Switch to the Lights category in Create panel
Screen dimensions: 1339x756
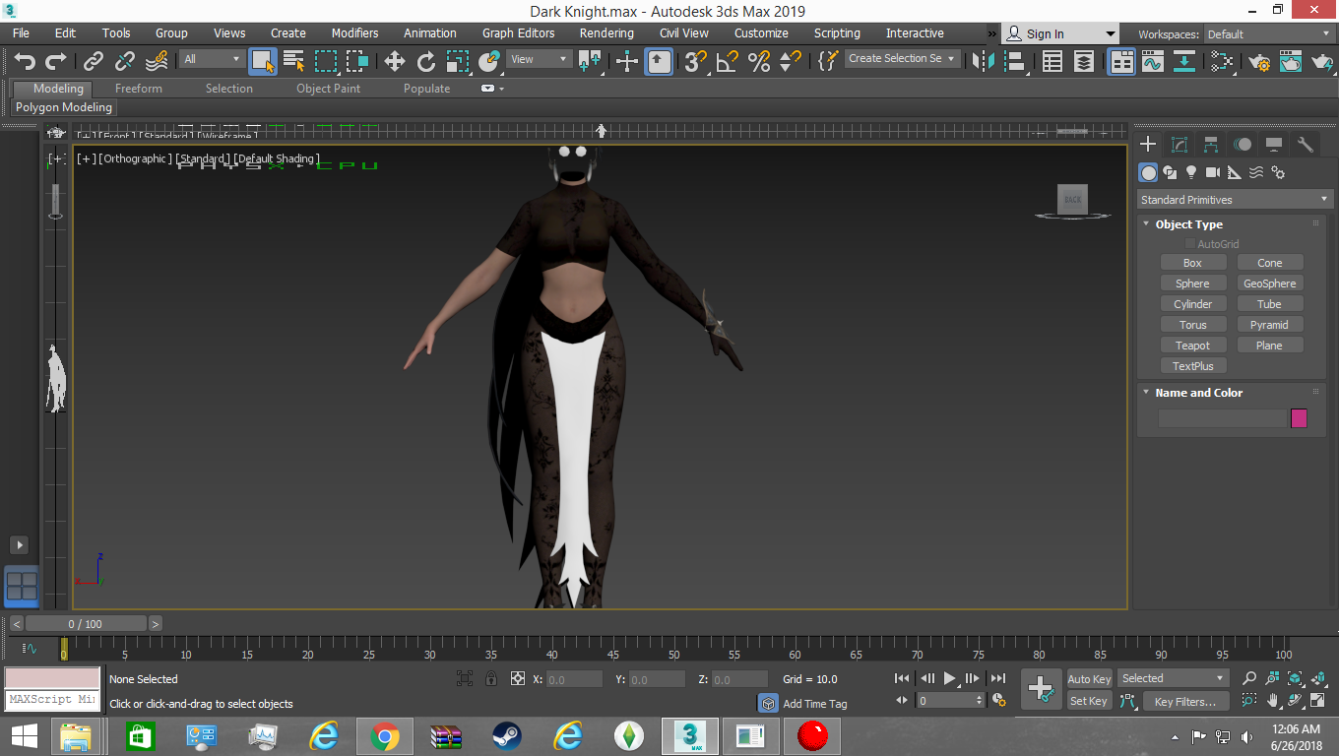point(1190,172)
